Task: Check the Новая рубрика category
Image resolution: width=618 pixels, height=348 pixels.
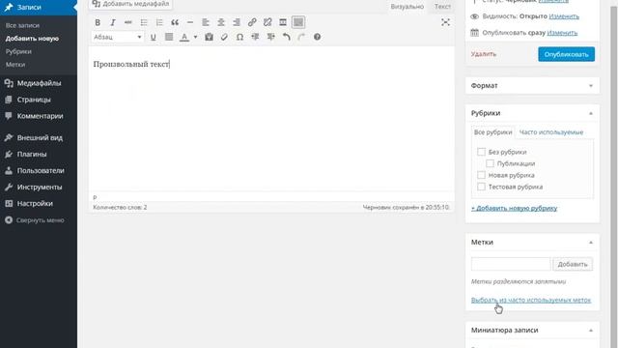Action: tap(481, 175)
